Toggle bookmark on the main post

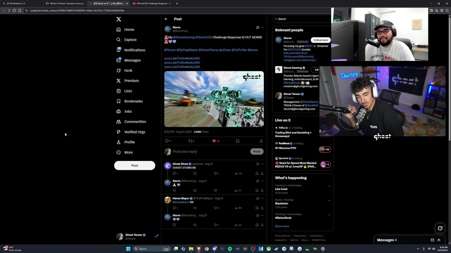(237, 141)
